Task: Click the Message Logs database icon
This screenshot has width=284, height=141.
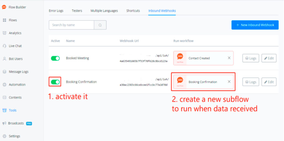Action: [x=4, y=72]
